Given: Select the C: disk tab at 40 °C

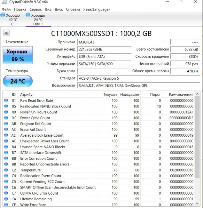Looking at the screenshot, I should [x=13, y=20].
